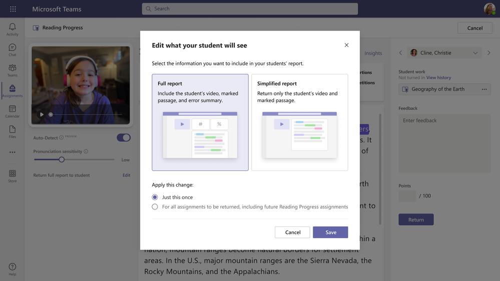This screenshot has width=500, height=281.
Task: Open the Store apps icon
Action: (13, 173)
